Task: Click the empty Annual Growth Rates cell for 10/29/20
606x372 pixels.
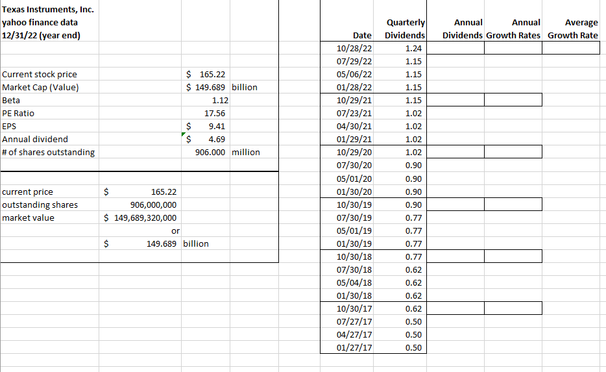Action: pyautogui.click(x=513, y=152)
